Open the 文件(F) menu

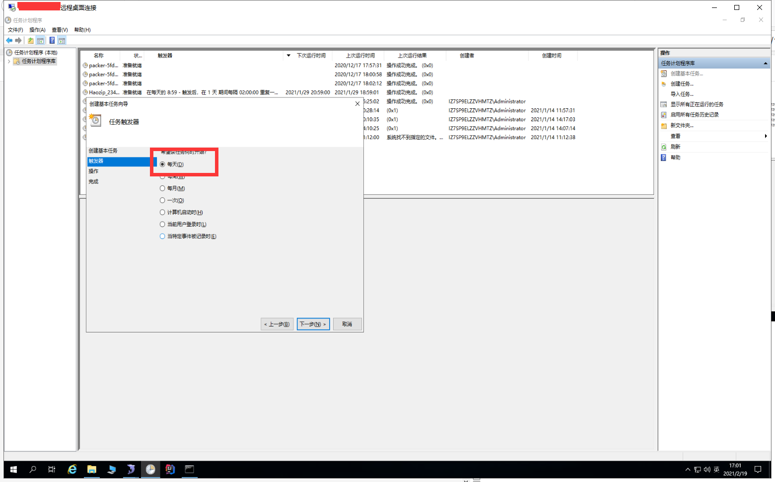pyautogui.click(x=15, y=30)
